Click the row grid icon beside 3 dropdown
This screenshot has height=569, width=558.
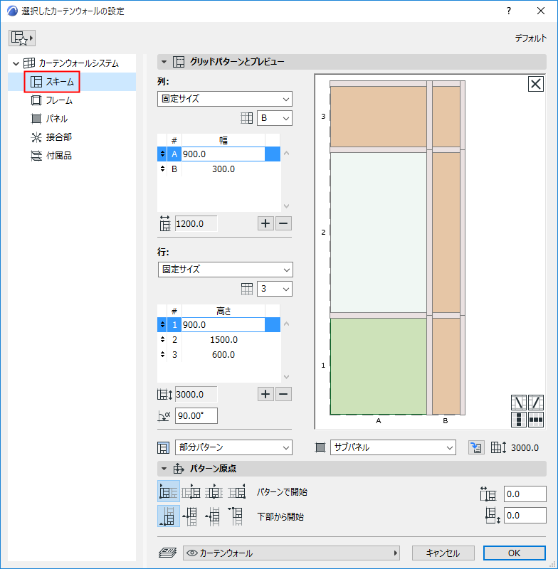click(246, 289)
